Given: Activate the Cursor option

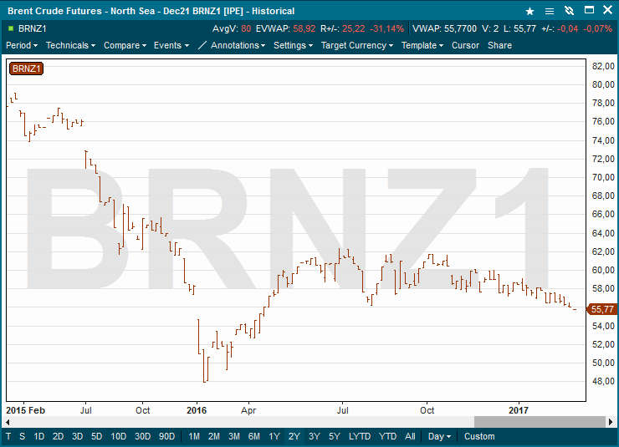Looking at the screenshot, I should 465,45.
